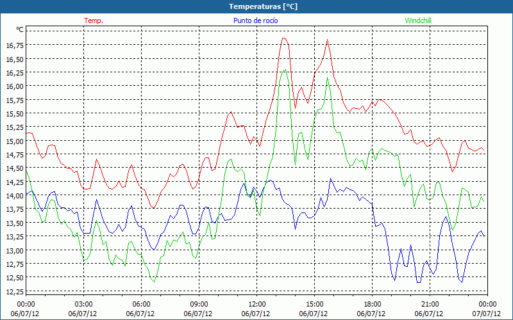Click the 03:00 time label

coord(84,305)
